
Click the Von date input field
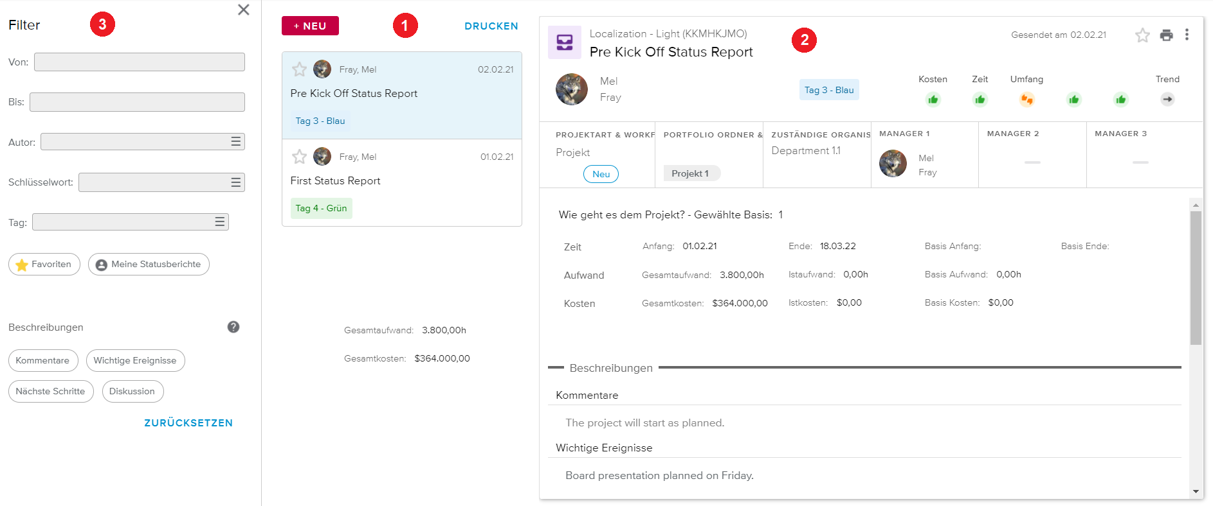click(x=140, y=62)
